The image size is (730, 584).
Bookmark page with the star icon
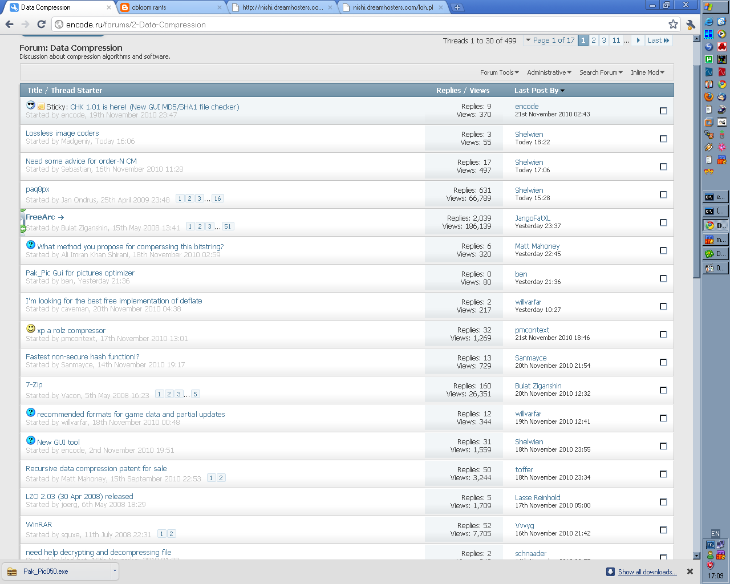pos(673,25)
